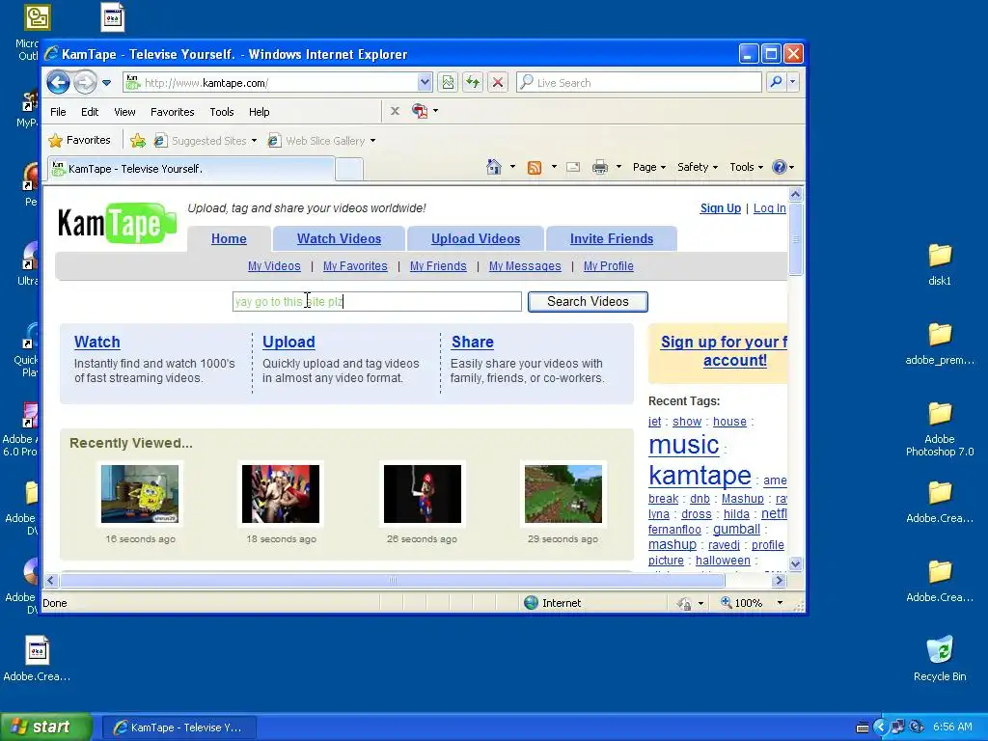Click Add to Favorites Bar star icon
This screenshot has height=741, width=988.
(137, 141)
